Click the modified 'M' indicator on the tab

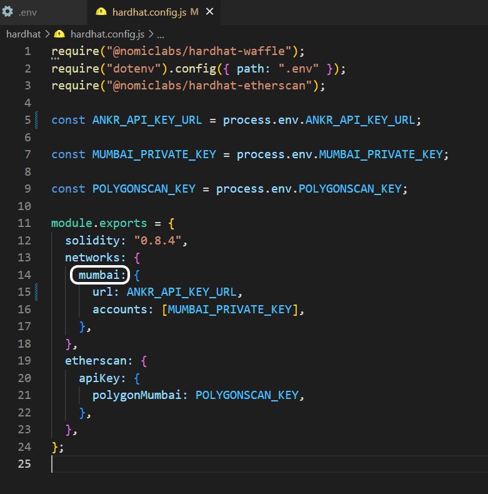194,12
